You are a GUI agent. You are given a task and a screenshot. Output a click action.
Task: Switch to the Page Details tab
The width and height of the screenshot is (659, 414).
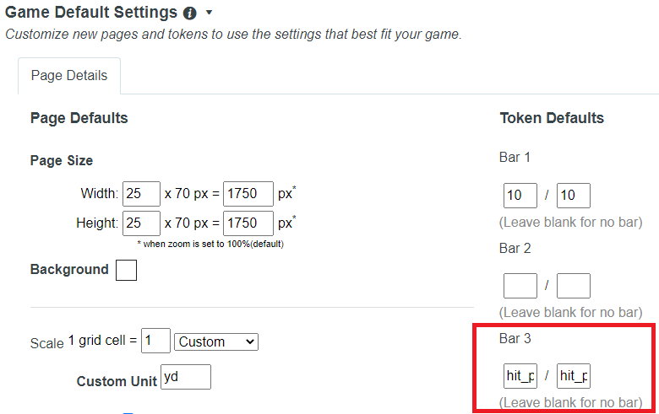point(69,76)
